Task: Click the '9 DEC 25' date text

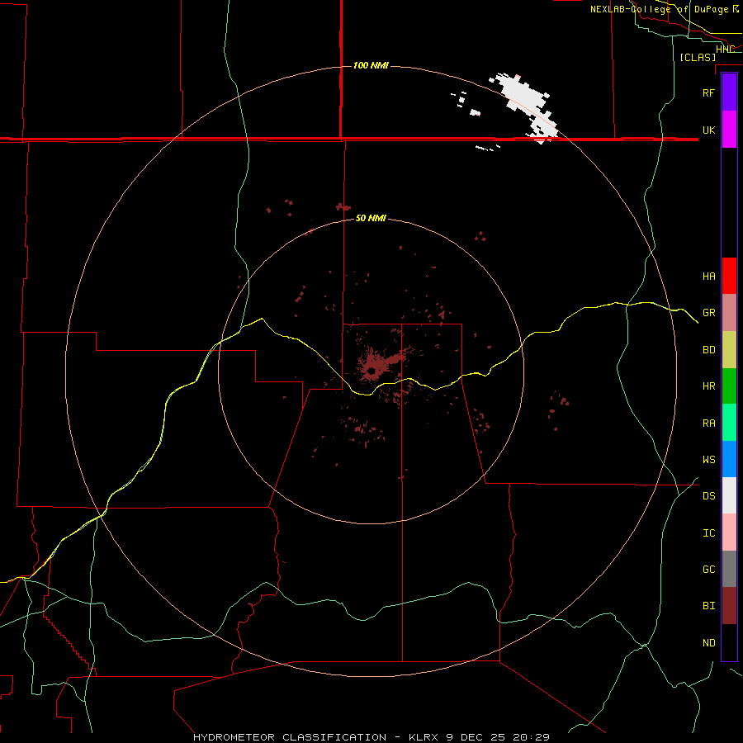Action: point(476,737)
